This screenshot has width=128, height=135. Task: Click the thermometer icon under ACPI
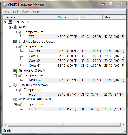[x=20, y=32]
